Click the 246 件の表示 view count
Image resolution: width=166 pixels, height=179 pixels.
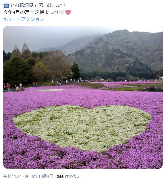coord(69,176)
